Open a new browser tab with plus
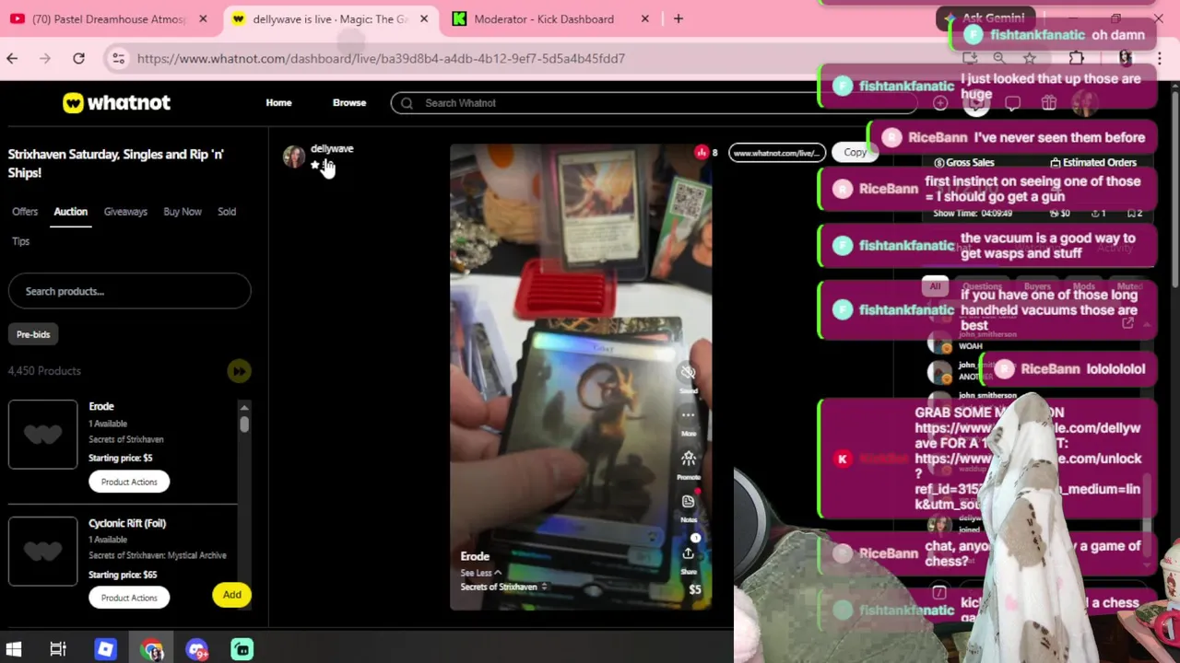Image resolution: width=1180 pixels, height=663 pixels. 678,18
